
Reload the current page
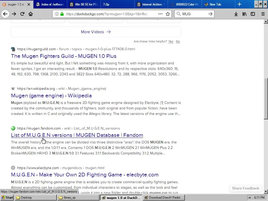(22, 14)
